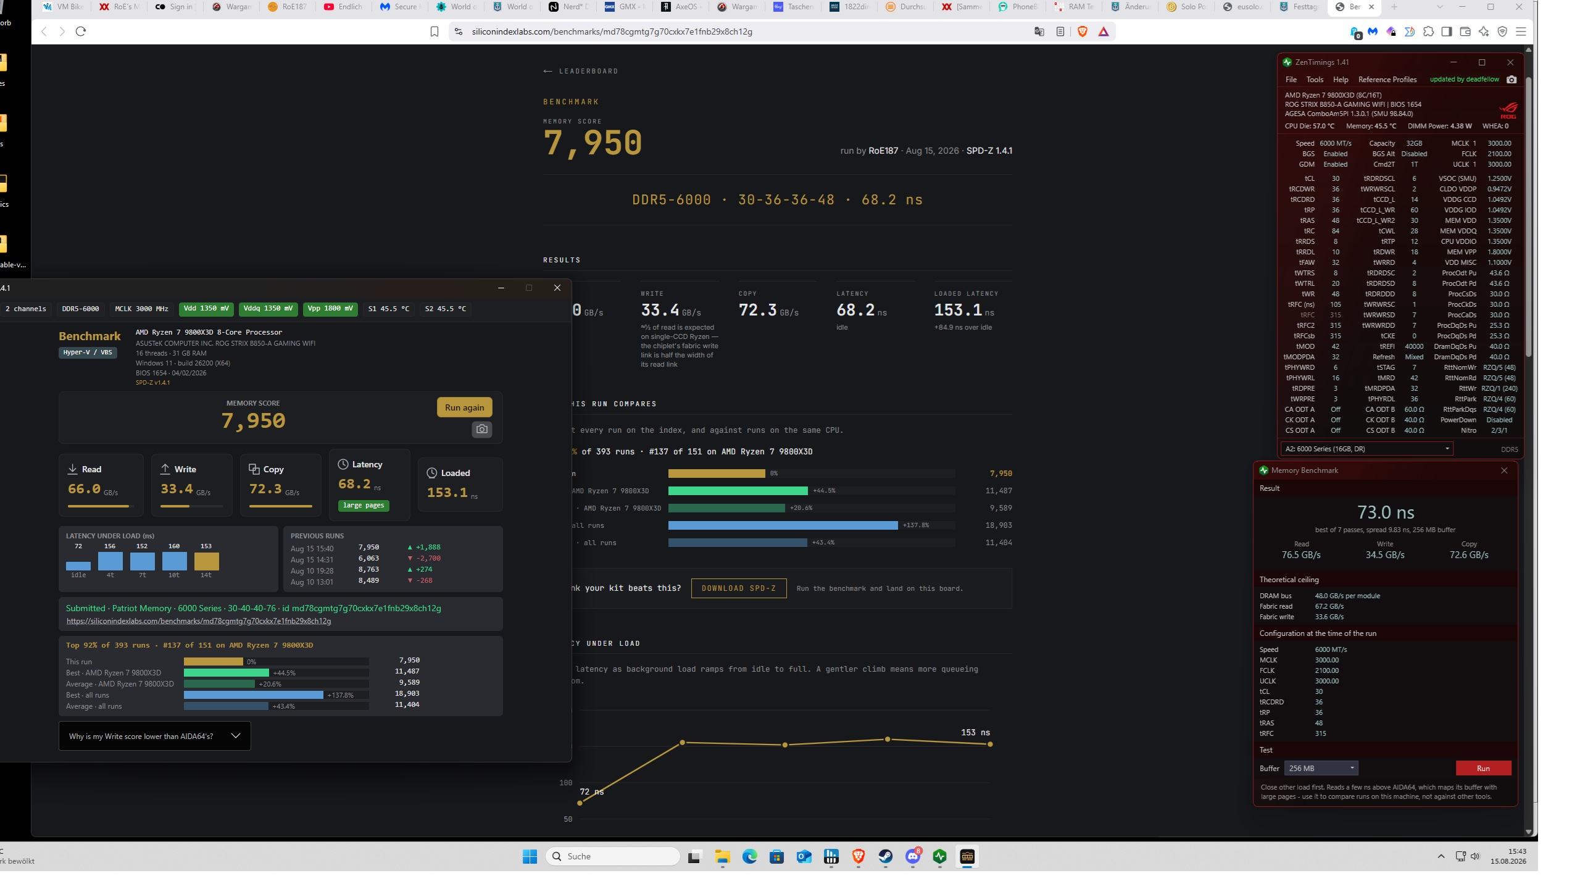Expand 'Why is my Write score lower' question
This screenshot has width=1580, height=889.
tap(154, 736)
